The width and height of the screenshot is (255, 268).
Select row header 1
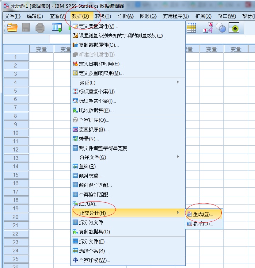pyautogui.click(x=16, y=57)
